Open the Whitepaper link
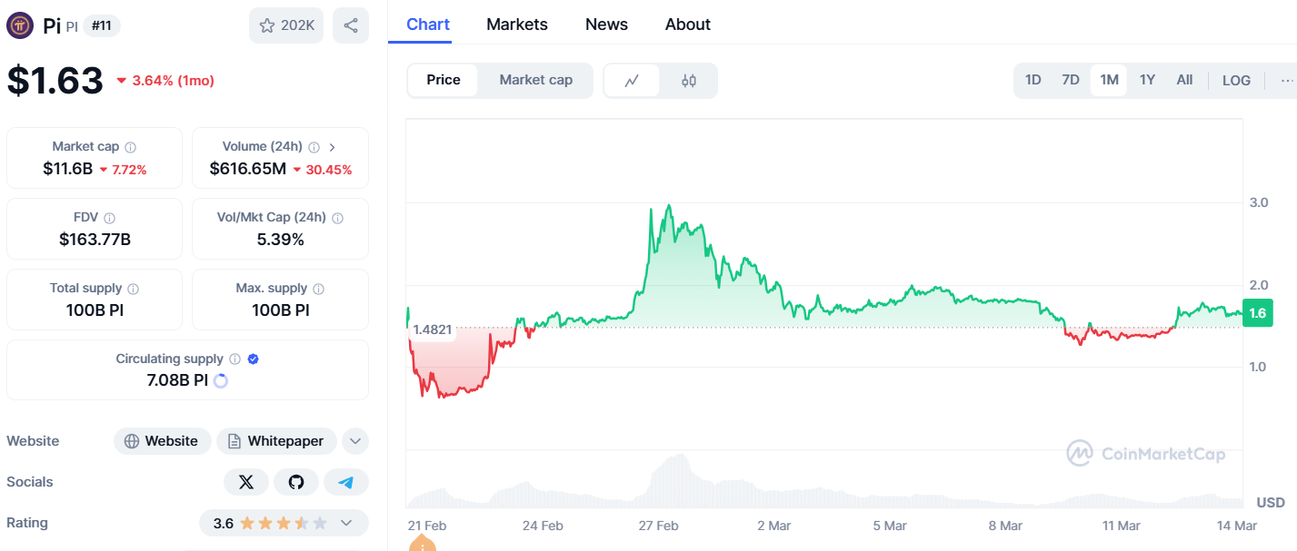Image resolution: width=1297 pixels, height=551 pixels. coord(276,441)
